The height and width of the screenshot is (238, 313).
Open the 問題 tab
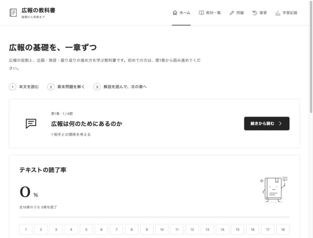(237, 13)
